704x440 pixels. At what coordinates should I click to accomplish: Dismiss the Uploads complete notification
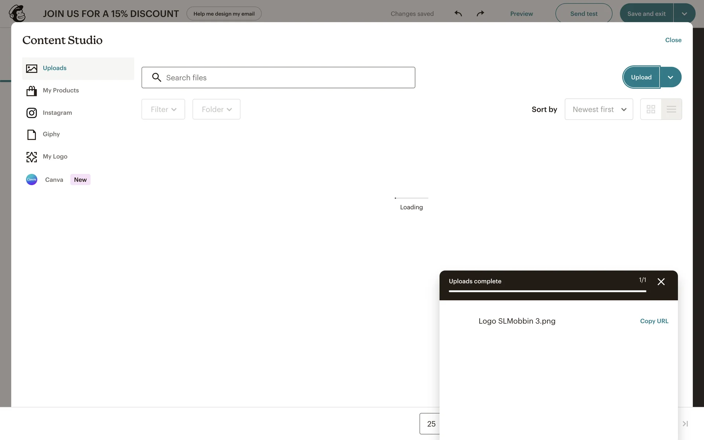click(x=661, y=282)
